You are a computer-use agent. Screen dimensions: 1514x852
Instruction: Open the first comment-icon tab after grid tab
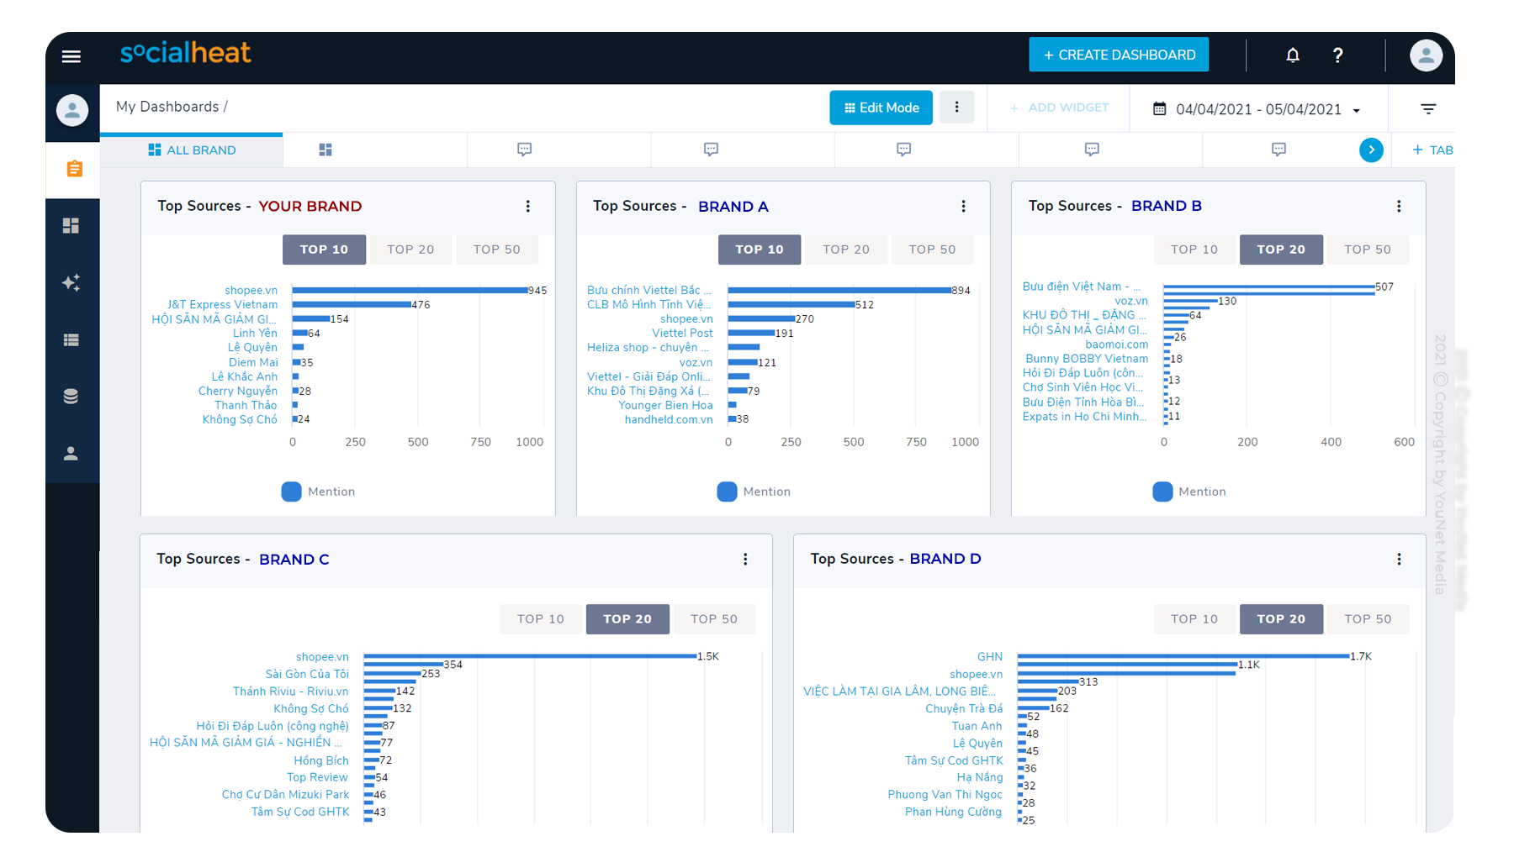point(524,150)
